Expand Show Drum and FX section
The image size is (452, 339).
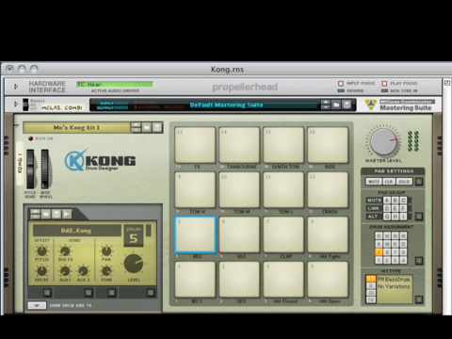[37, 305]
